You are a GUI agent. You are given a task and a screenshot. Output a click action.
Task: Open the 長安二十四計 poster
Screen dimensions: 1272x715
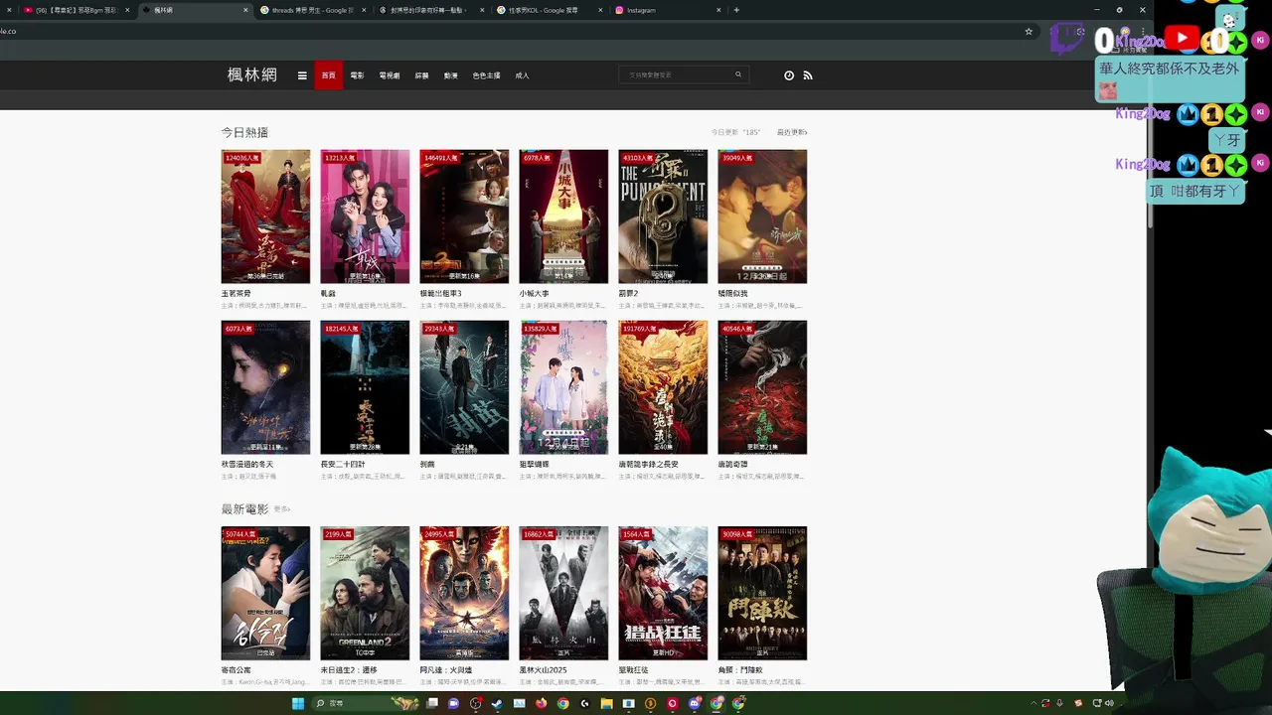tap(365, 387)
